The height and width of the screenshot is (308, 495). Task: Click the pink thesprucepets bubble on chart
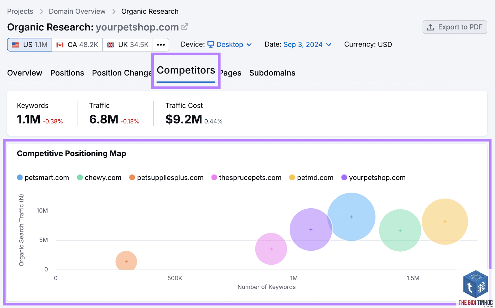pyautogui.click(x=271, y=249)
